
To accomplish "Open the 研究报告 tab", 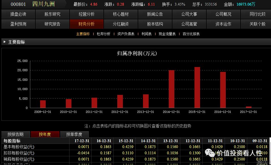I will coord(52,24).
